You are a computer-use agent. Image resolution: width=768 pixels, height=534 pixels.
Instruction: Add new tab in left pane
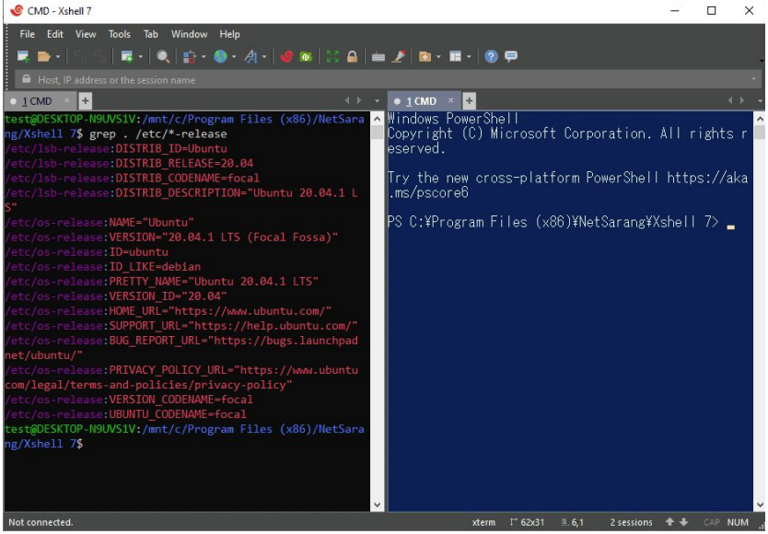point(86,101)
